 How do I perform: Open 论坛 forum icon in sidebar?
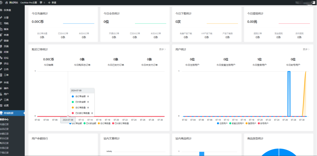[x=1, y=58]
